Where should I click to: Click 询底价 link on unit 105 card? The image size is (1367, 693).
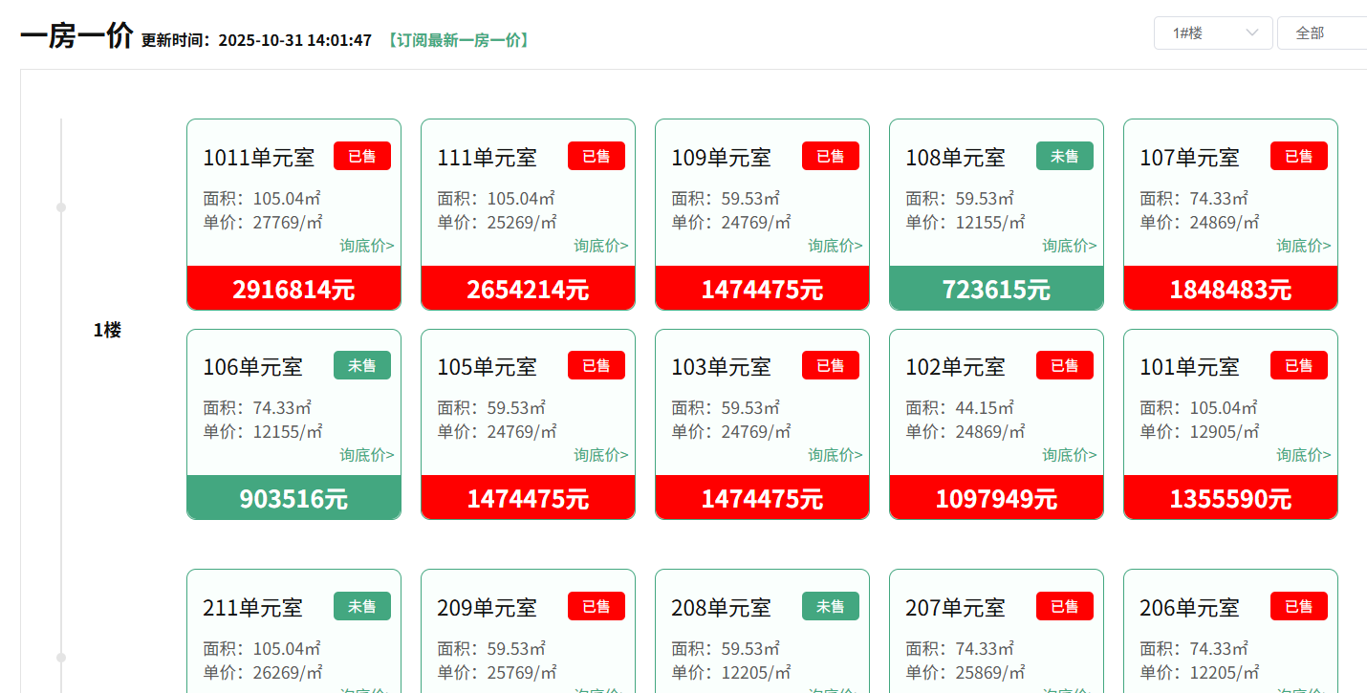(600, 455)
